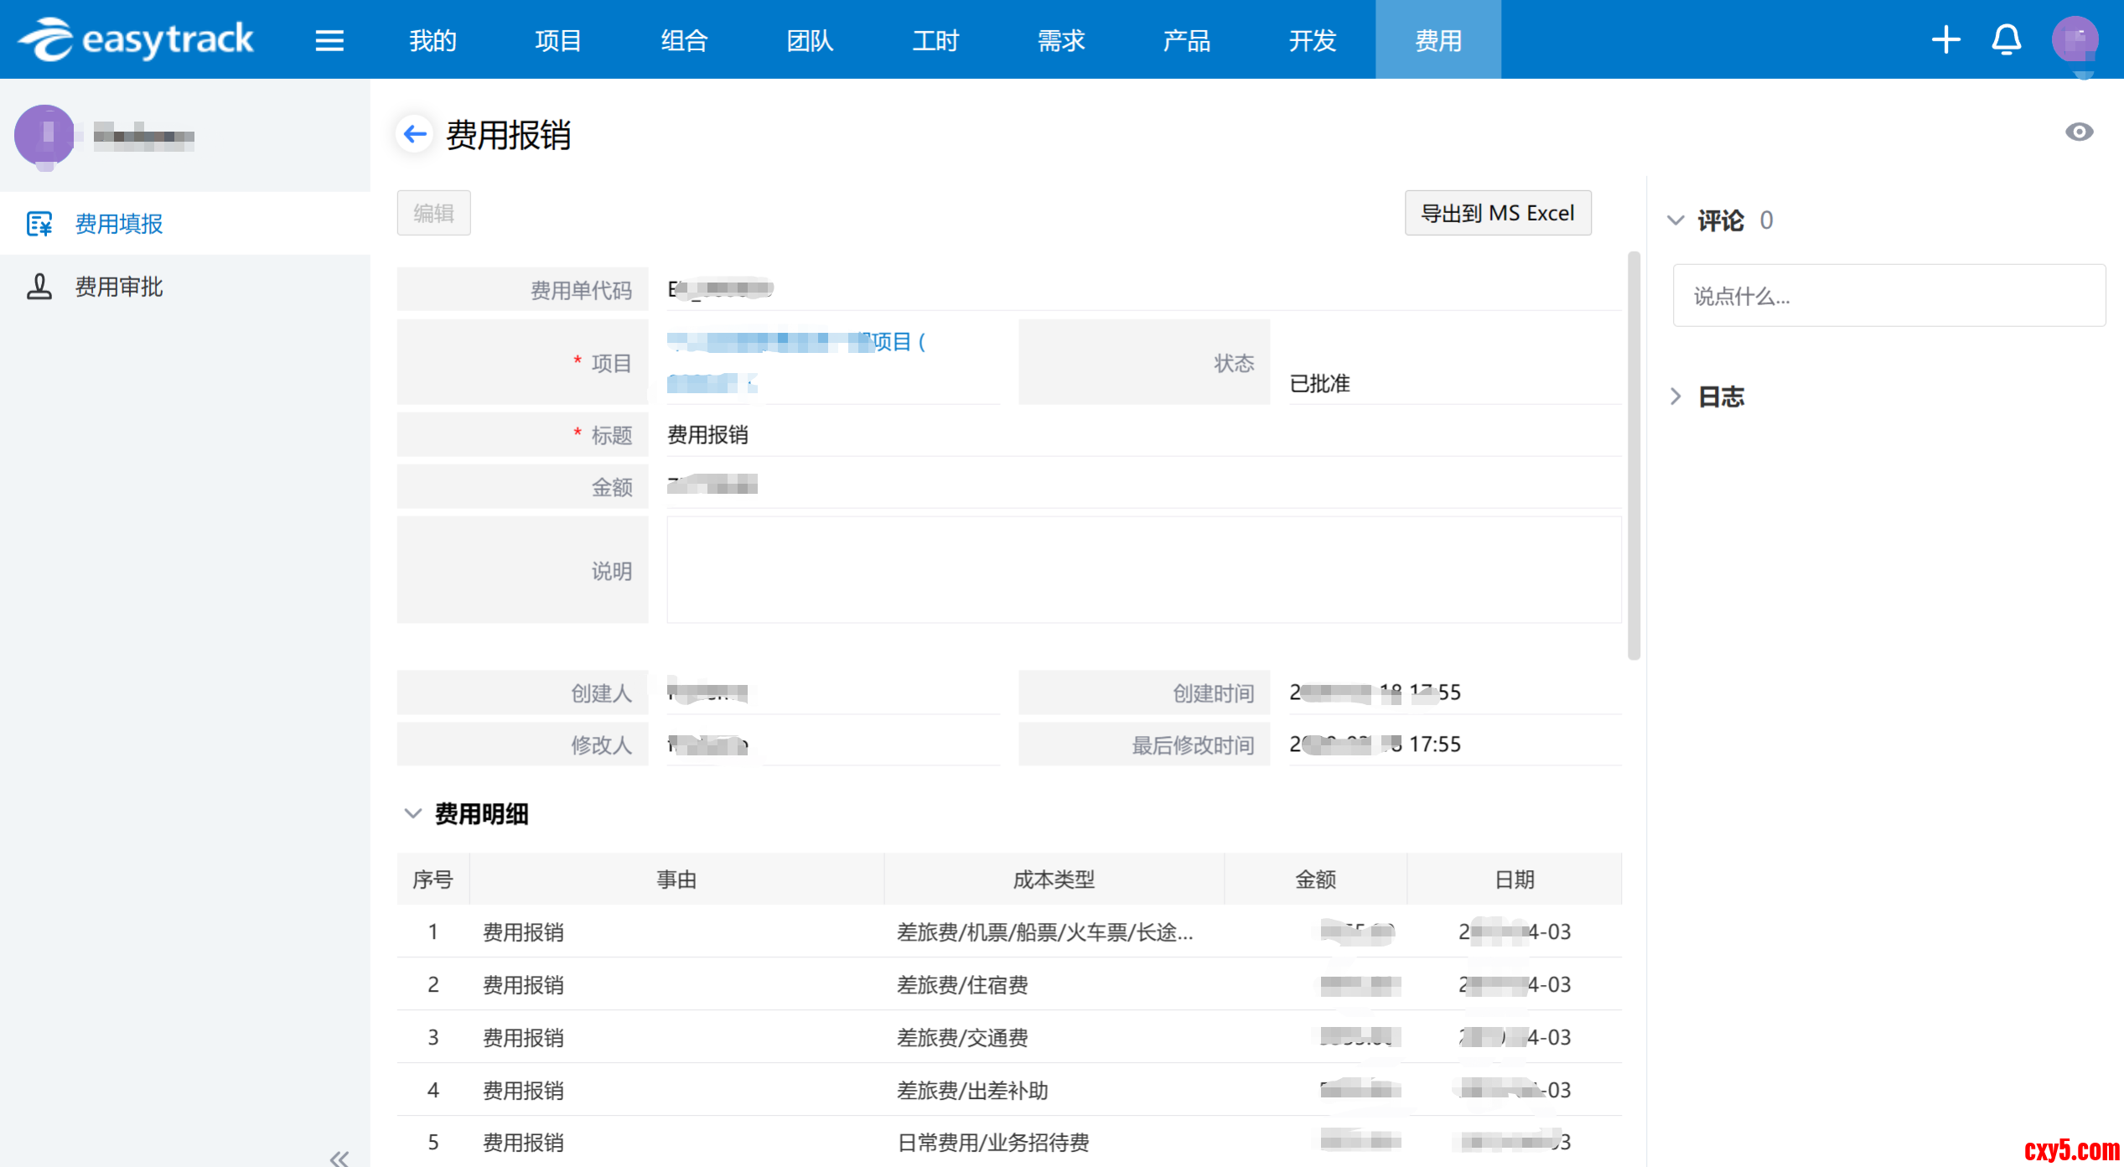2124x1167 pixels.
Task: Click the plus icon in header
Action: tap(1945, 39)
